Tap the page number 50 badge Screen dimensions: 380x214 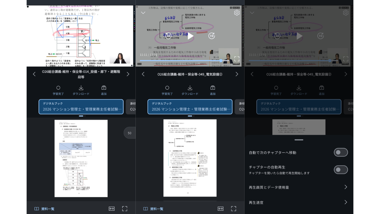pyautogui.click(x=130, y=133)
